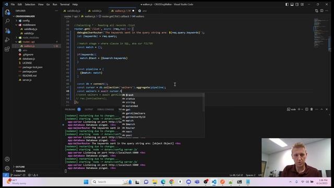Open the Manage gear in activity bar
The image size is (334, 188).
pyautogui.click(x=7, y=168)
